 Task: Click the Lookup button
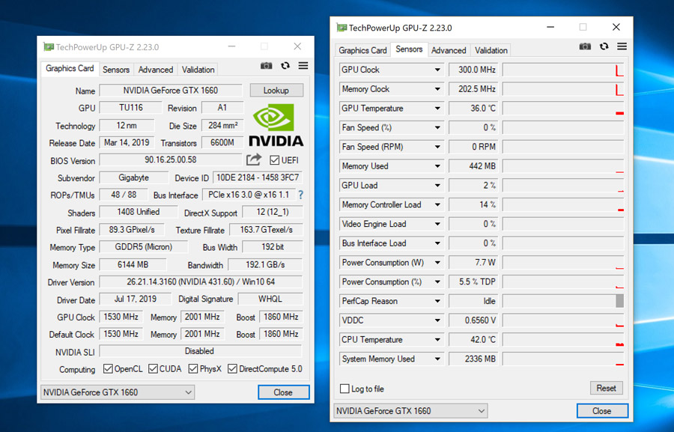pos(276,91)
